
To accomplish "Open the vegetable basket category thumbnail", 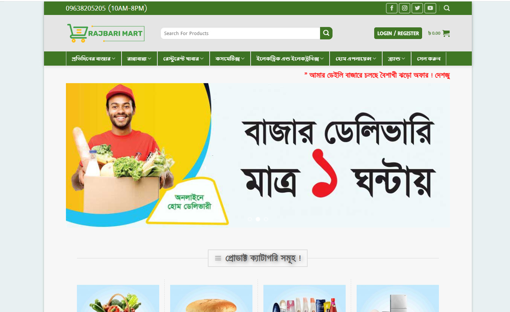I will click(x=118, y=299).
